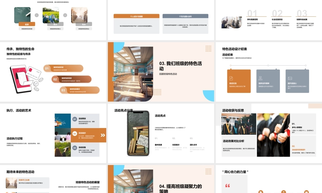Screen dimensions: 322x193
Task: Click the middle timeline dot in 特色活动设计初衷 slide
Action: 268,65
